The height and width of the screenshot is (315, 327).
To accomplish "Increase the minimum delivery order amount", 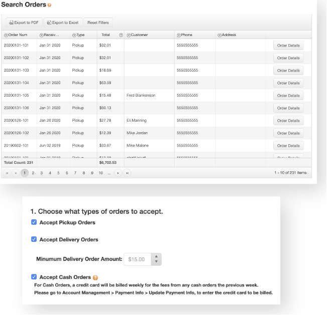I will pyautogui.click(x=156, y=256).
